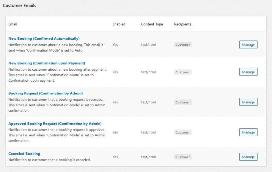Click the Content Type column header
The height and width of the screenshot is (172, 272).
[x=152, y=24]
